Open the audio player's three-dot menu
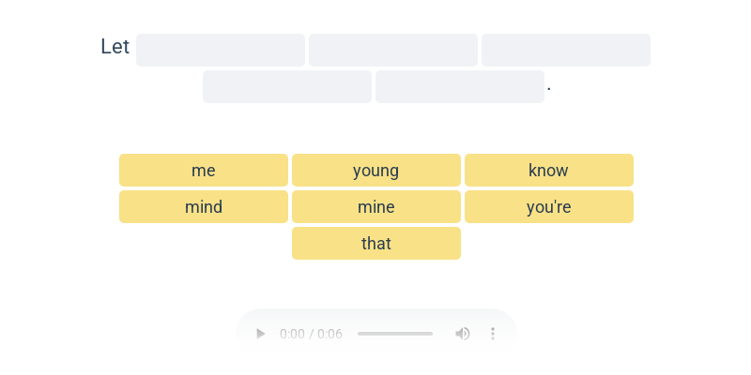The image size is (751, 375). (492, 334)
